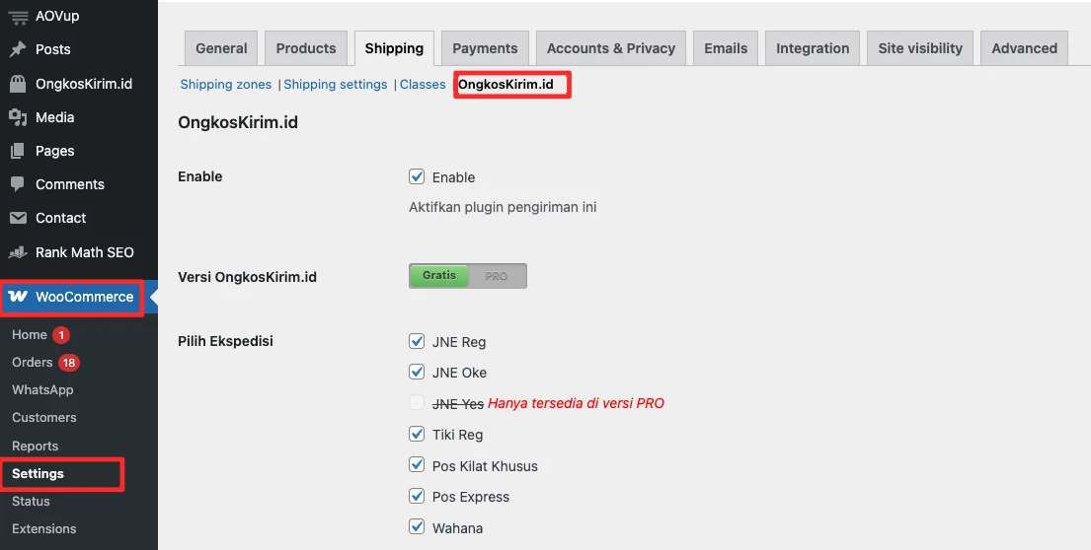Click the OngkosKirim.id bag icon in sidebar

point(18,84)
